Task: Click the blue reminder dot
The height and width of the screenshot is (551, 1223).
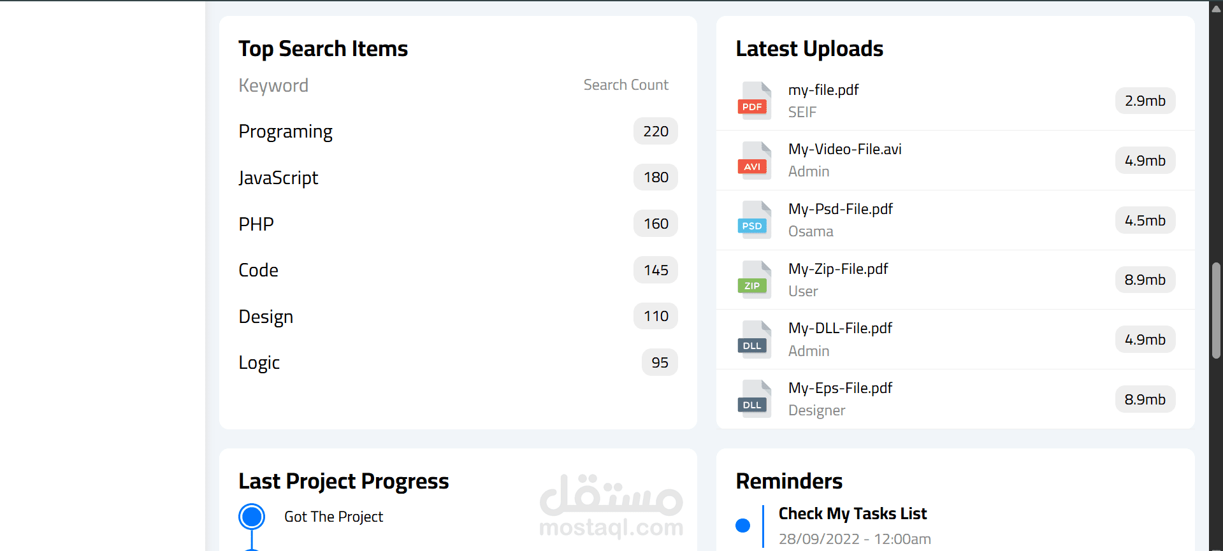Action: [742, 526]
